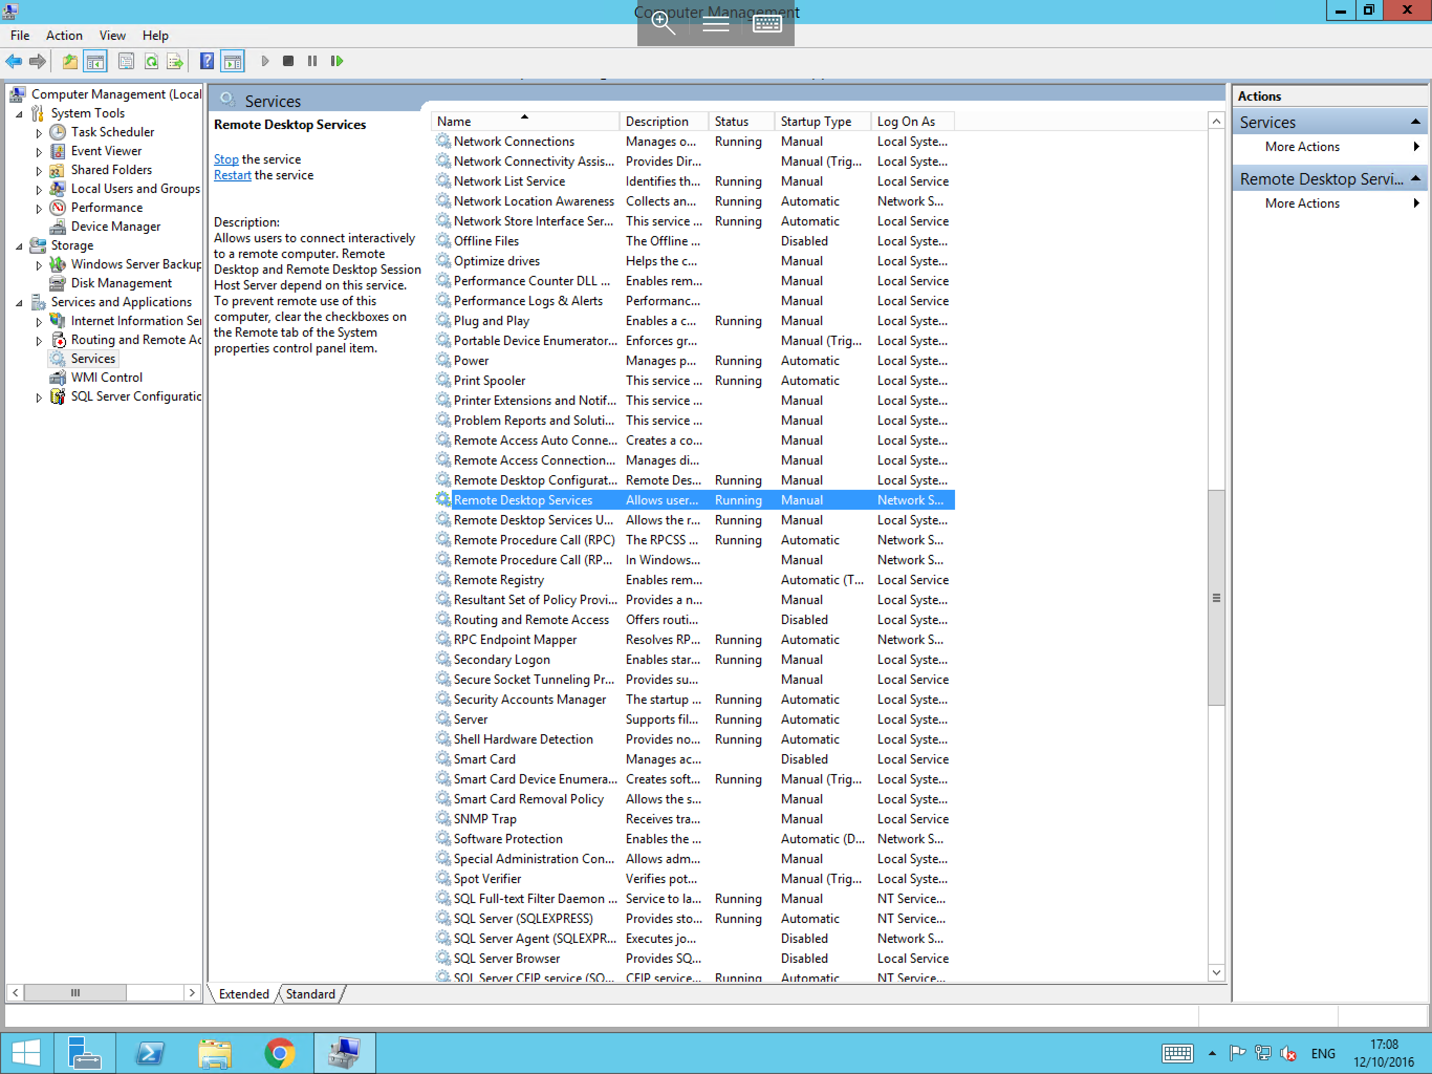The image size is (1432, 1074).
Task: Toggle the Show/Hide Console Tree icon
Action: click(95, 61)
